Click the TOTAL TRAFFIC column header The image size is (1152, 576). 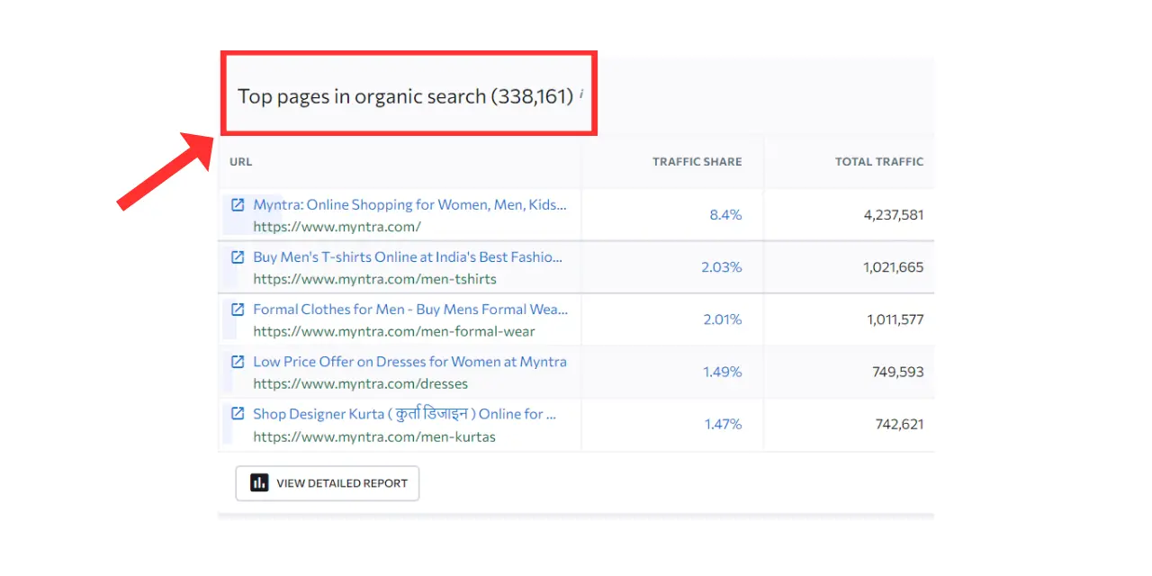click(x=879, y=162)
